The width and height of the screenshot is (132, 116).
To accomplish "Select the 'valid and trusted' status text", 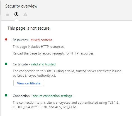I will pos(43,64).
